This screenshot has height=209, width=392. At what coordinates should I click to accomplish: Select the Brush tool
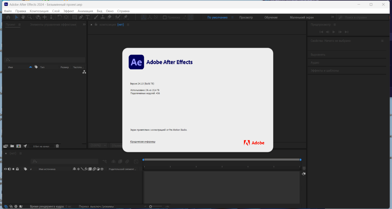click(96, 17)
